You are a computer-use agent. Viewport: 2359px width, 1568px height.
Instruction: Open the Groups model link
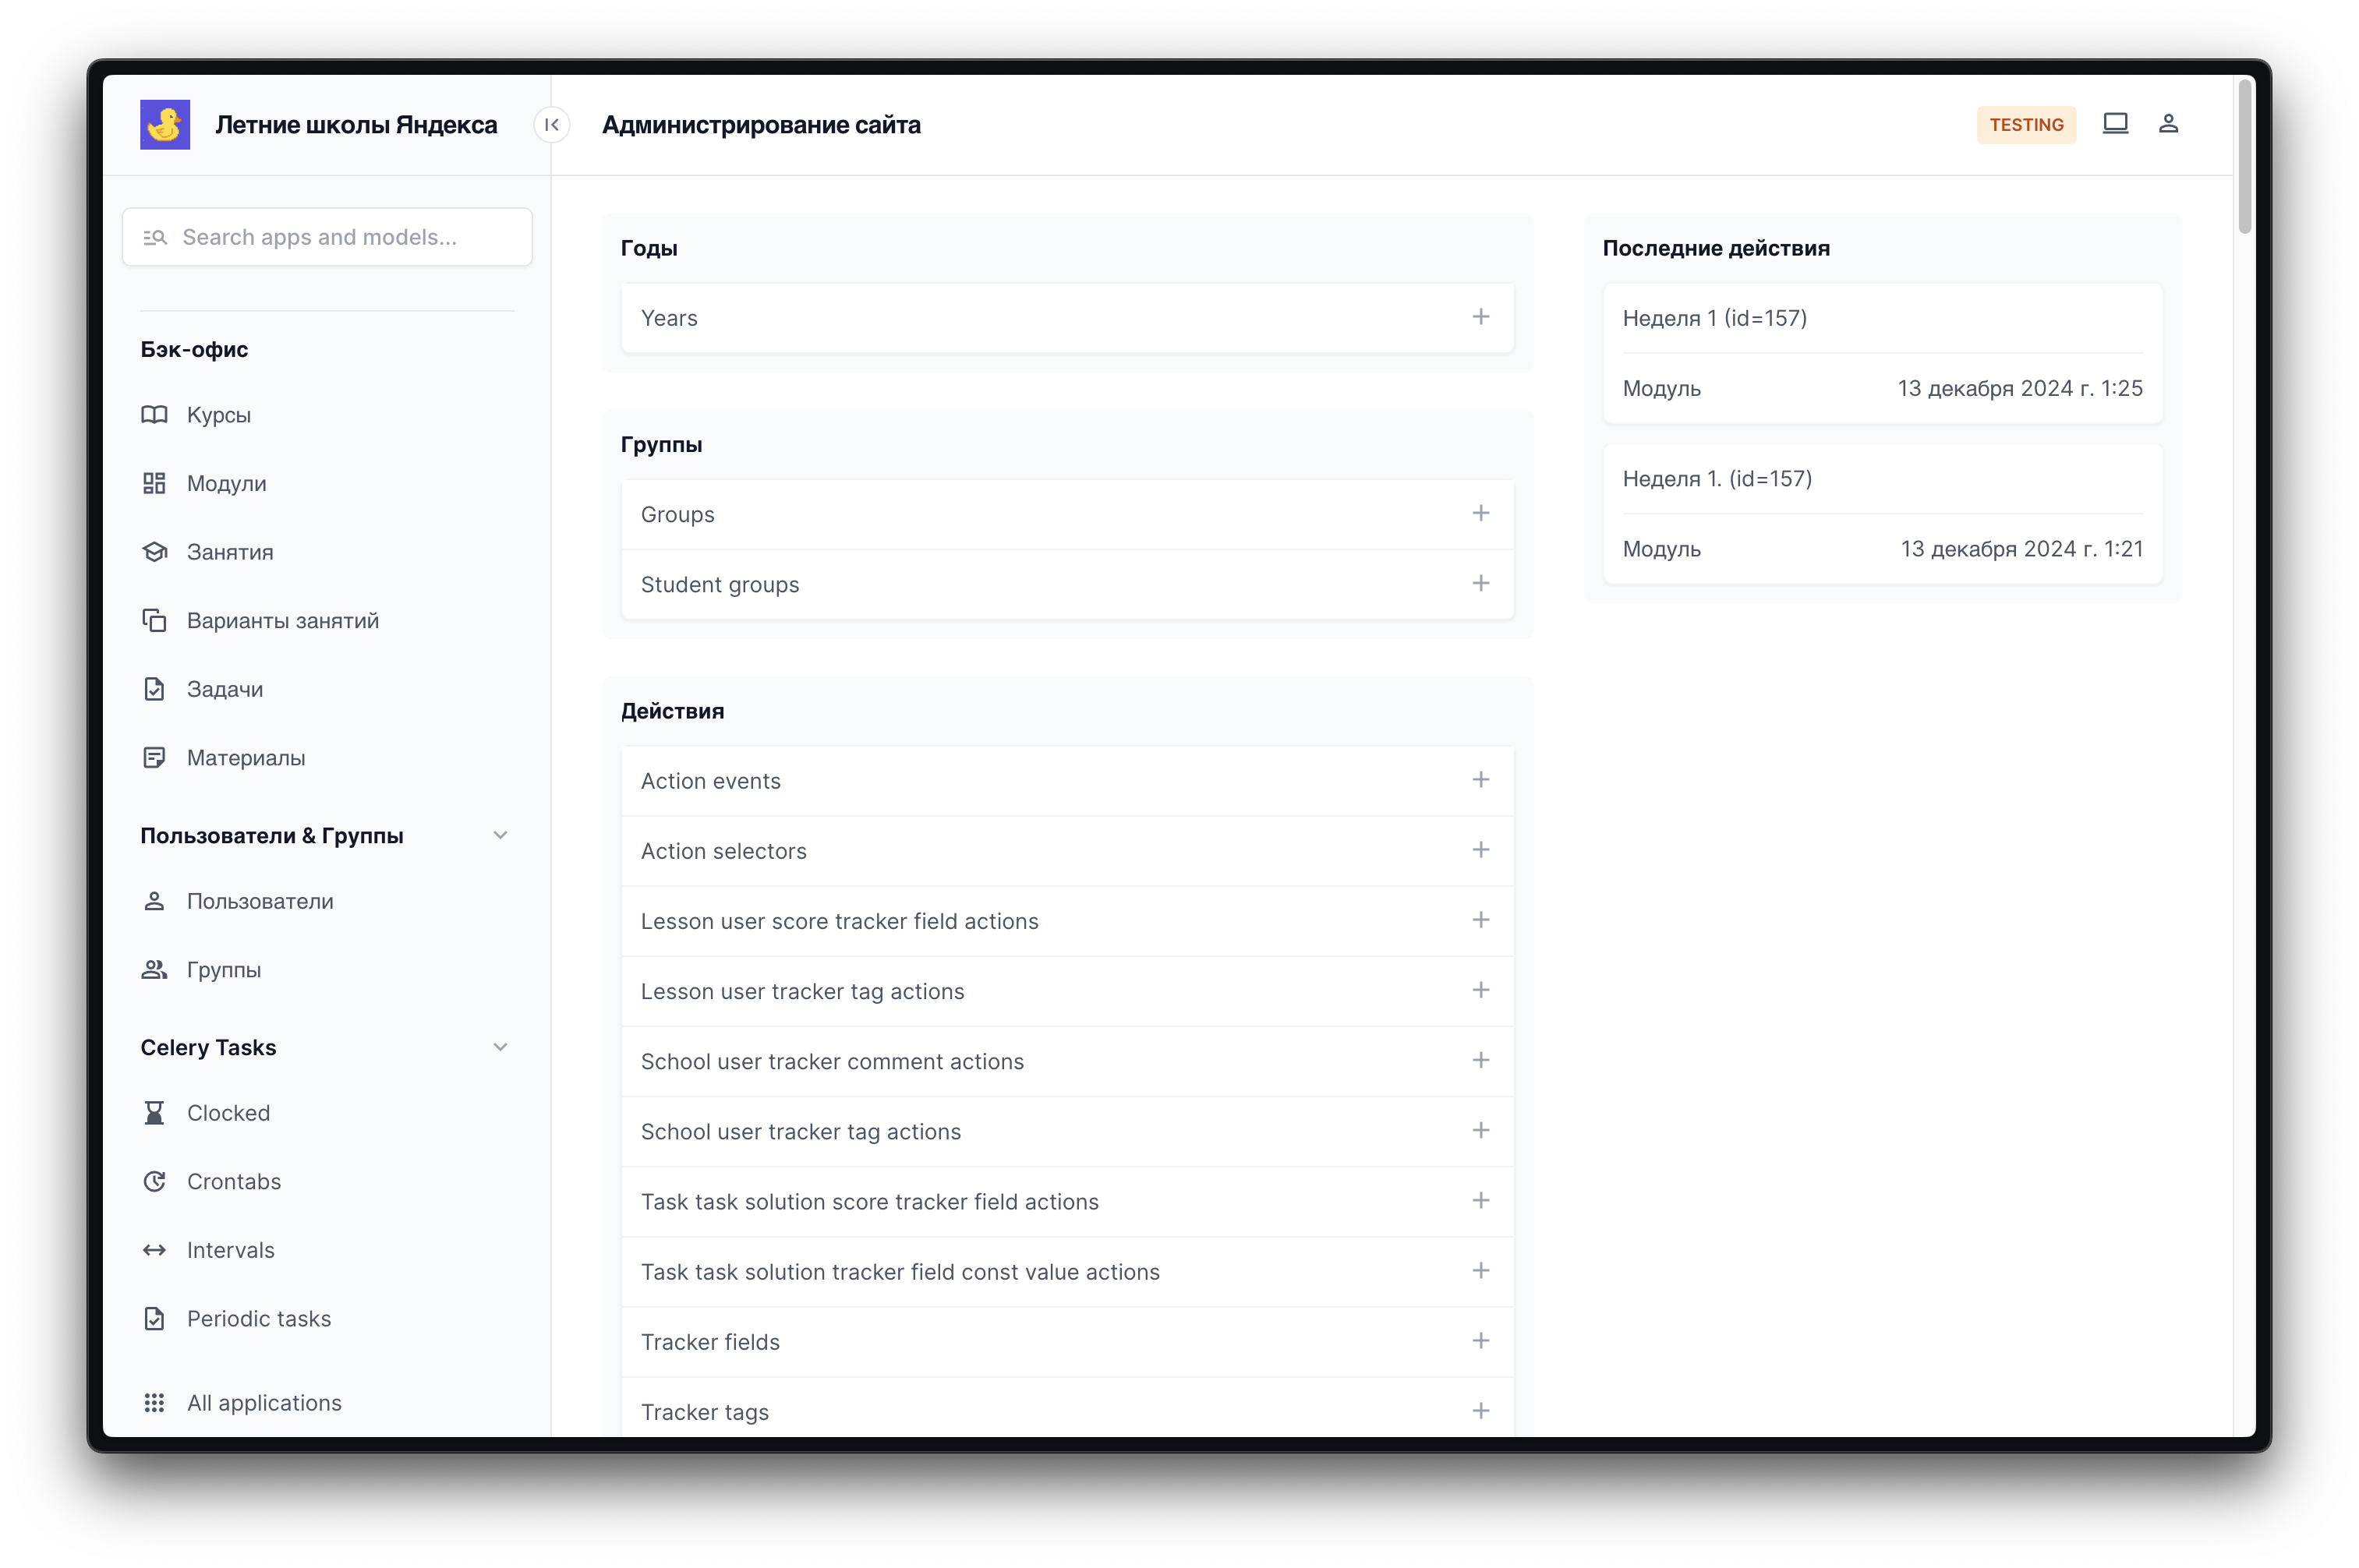click(678, 514)
